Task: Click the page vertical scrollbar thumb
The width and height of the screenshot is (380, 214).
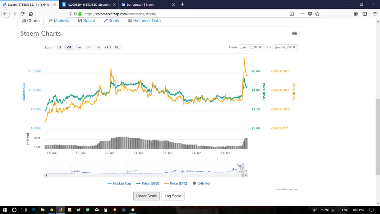Action: click(378, 137)
